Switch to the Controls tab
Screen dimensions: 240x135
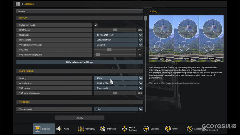pos(153,129)
